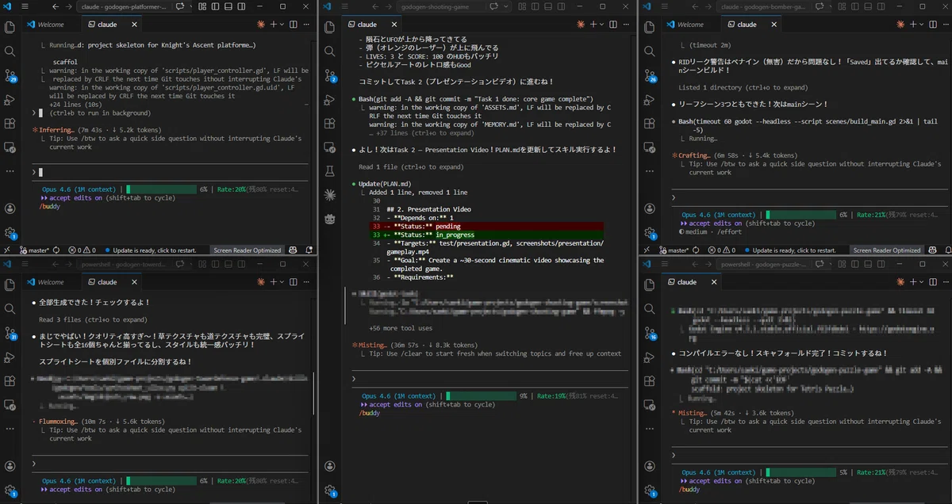Toggle primary side bar in godogen-shooting-game title bar
The width and height of the screenshot is (952, 504).
535,6
